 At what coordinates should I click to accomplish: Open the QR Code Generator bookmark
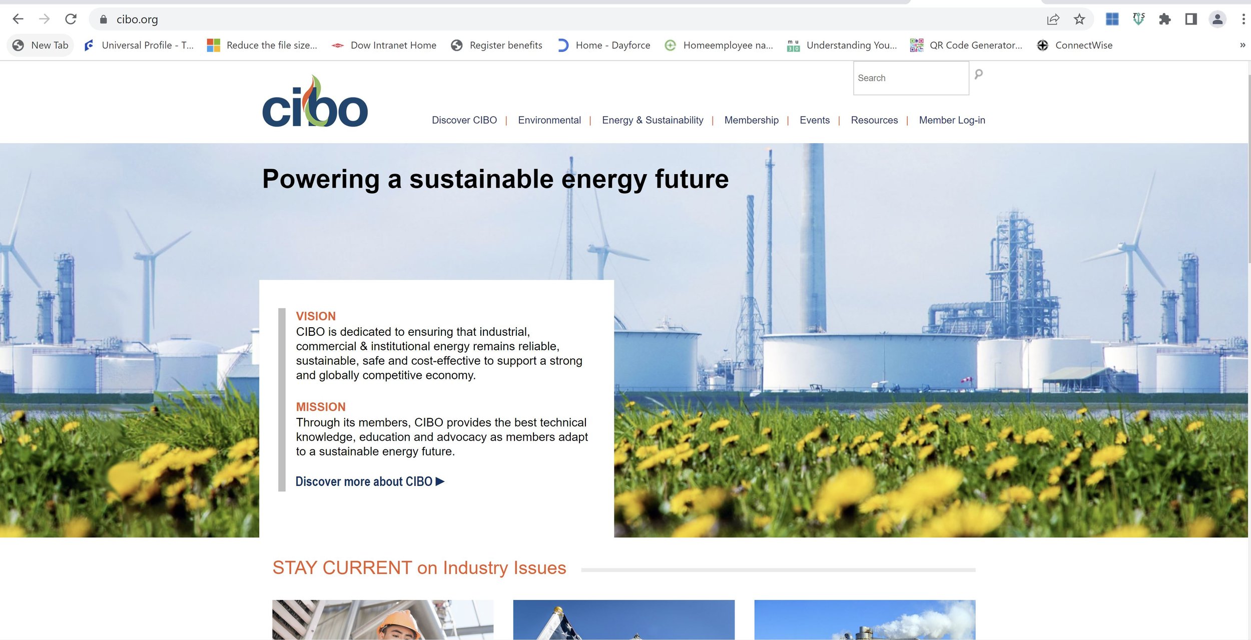pos(966,46)
